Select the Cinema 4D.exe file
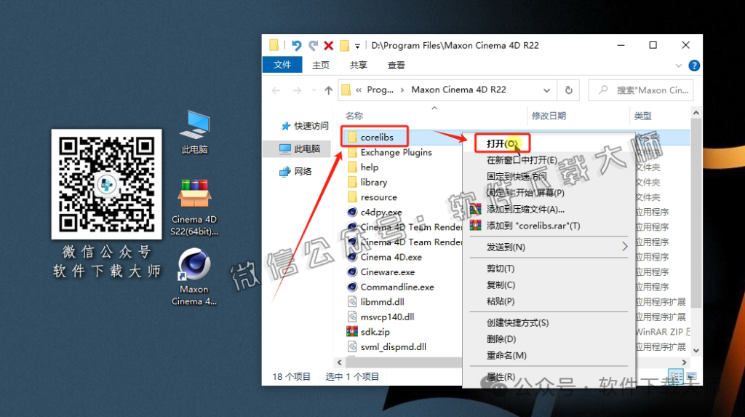This screenshot has height=417, width=745. pos(384,257)
